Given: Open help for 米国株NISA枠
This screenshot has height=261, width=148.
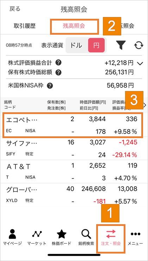Looking at the screenshot, I should click(x=50, y=86).
